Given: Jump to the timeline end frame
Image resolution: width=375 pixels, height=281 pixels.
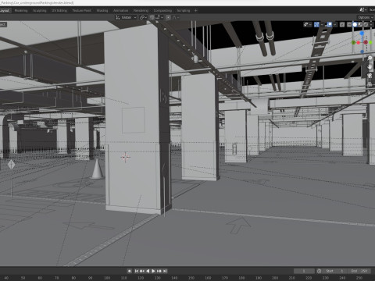Looking at the screenshot, I should pyautogui.click(x=165, y=271).
